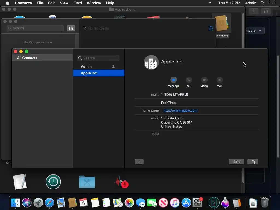Click the work address 1 Infinite Loop
The width and height of the screenshot is (280, 210).
pyautogui.click(x=177, y=122)
